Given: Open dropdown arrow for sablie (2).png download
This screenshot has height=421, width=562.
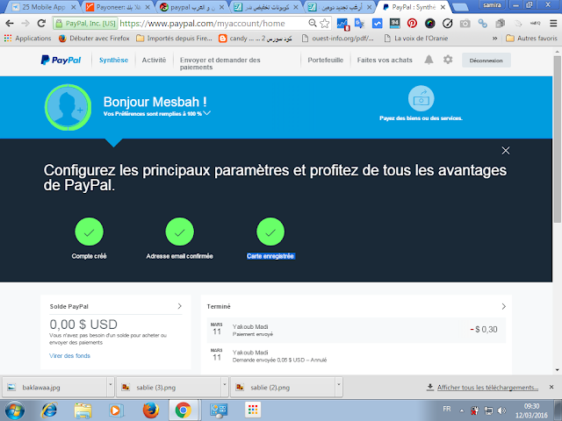Looking at the screenshot, I should pyautogui.click(x=338, y=385).
